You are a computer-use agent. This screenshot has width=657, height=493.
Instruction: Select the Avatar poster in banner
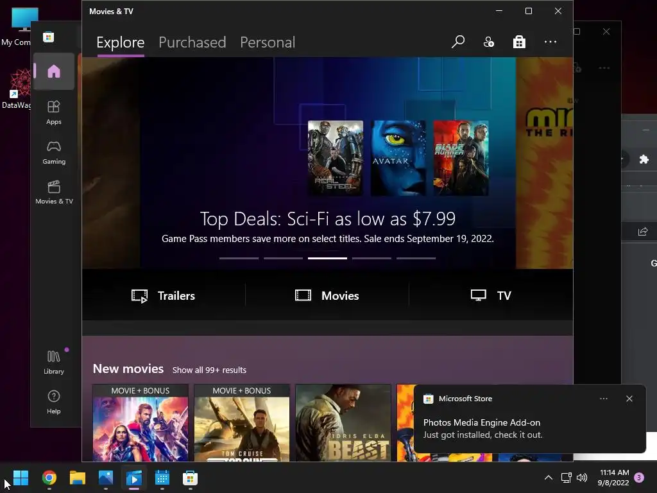click(398, 158)
